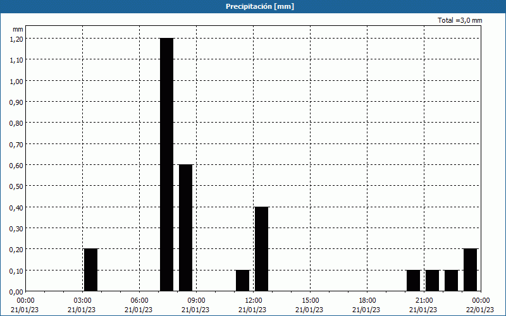
Task: Click the 22/01/23 date label
Action: pos(481,310)
